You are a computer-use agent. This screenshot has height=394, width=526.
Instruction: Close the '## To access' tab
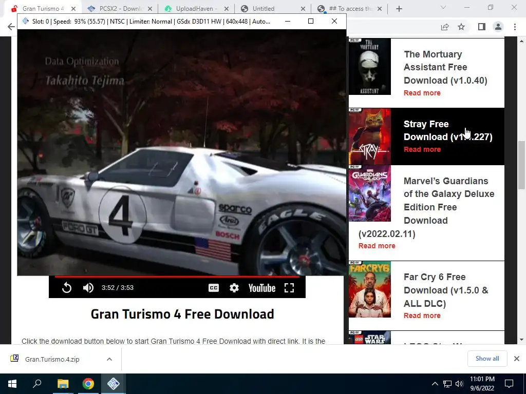click(380, 9)
